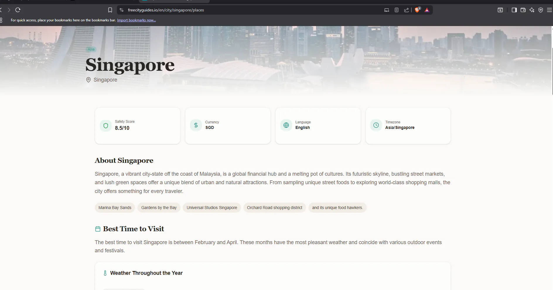Open the browser hamburger menu

point(549,10)
